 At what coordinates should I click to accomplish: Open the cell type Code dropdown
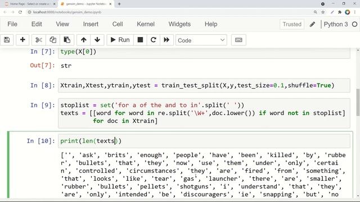[x=201, y=40]
